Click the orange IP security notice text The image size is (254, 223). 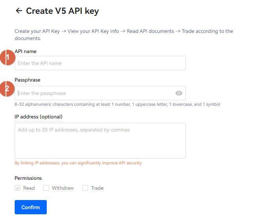(78, 163)
